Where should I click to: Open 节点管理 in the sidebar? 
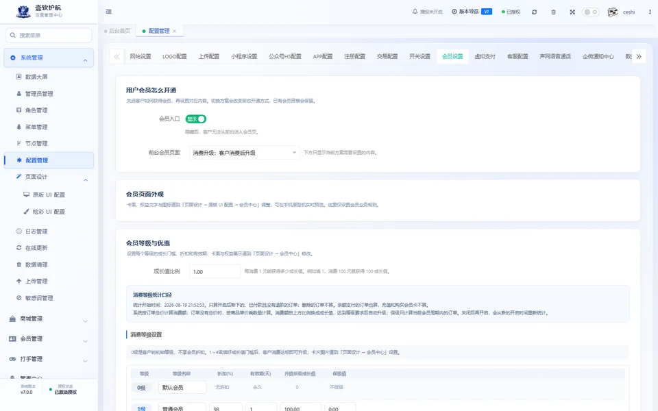pos(36,143)
